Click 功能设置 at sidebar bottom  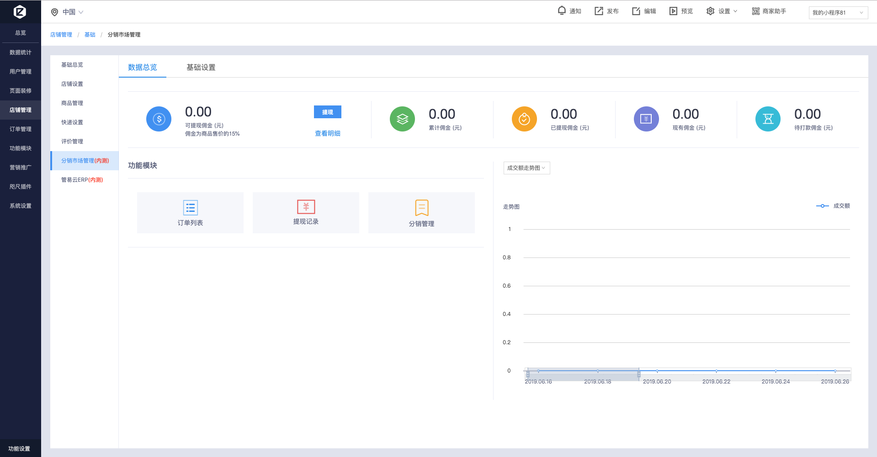(x=19, y=449)
